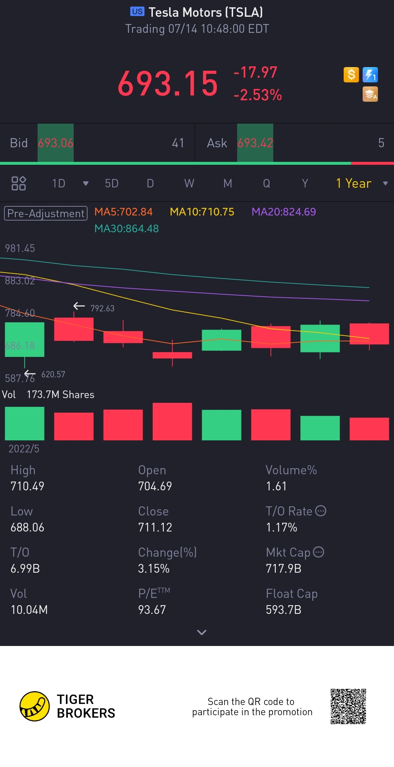Image resolution: width=394 pixels, height=767 pixels.
Task: Tap the Open value 704.69
Action: (x=155, y=486)
